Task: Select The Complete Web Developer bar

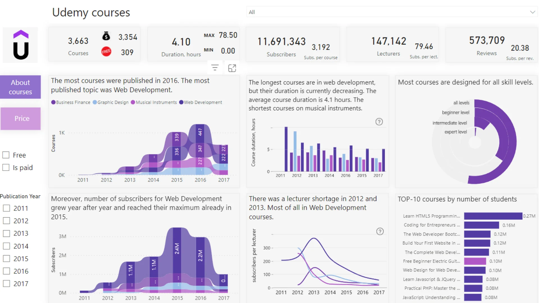Action: pyautogui.click(x=476, y=252)
